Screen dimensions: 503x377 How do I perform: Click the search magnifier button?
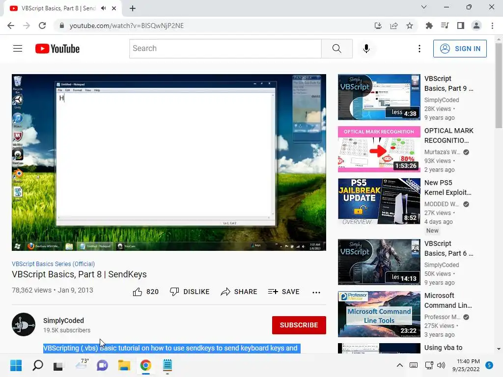tap(337, 49)
